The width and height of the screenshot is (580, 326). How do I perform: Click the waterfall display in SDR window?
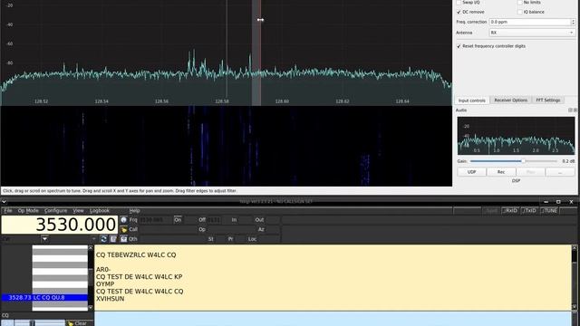tap(227, 146)
